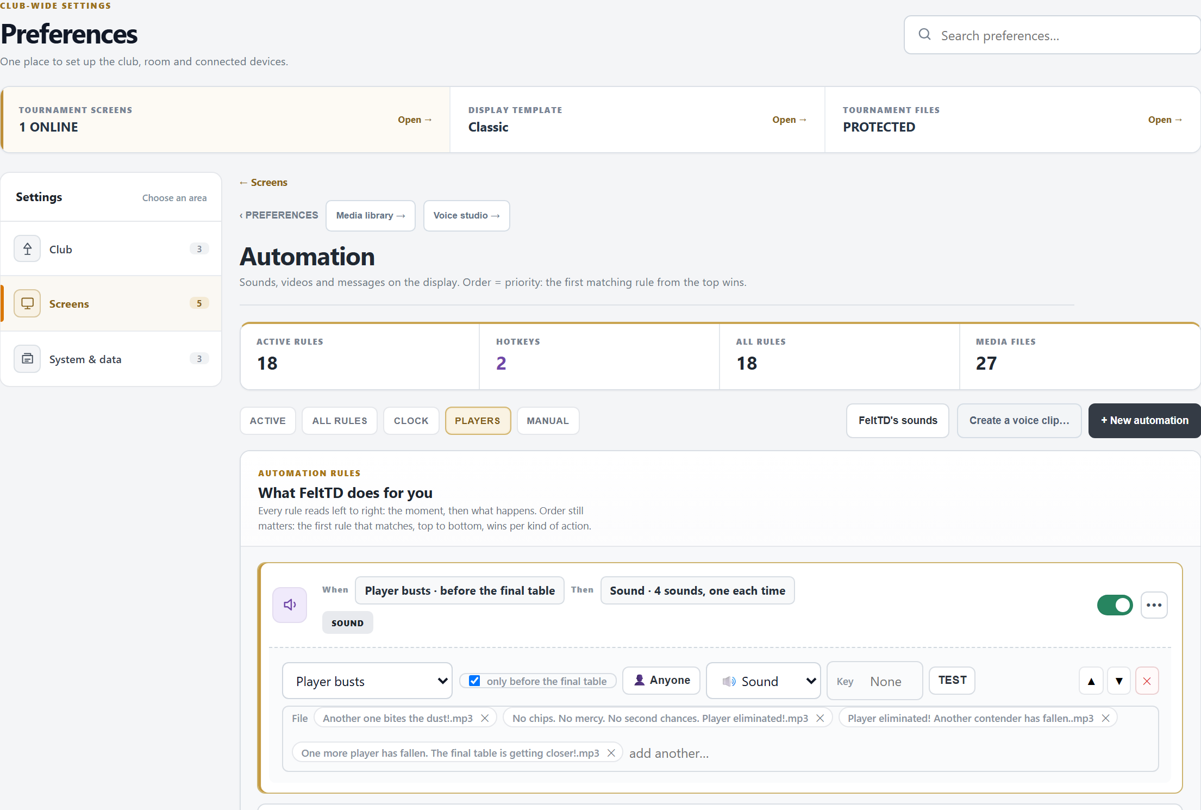Click the TEST button
The height and width of the screenshot is (810, 1201).
click(952, 680)
